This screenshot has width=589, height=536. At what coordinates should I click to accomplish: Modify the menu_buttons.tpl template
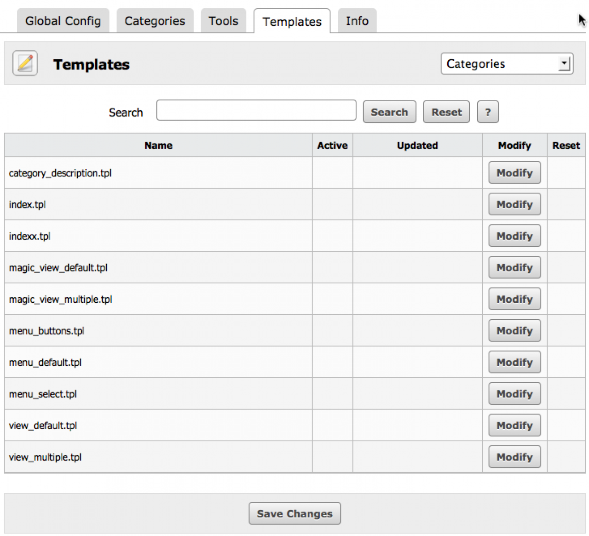(514, 331)
